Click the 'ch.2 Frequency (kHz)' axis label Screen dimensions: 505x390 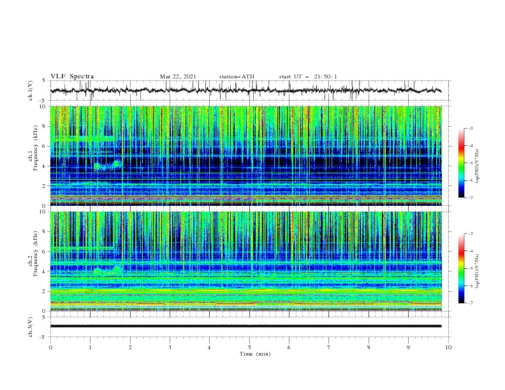(33, 254)
